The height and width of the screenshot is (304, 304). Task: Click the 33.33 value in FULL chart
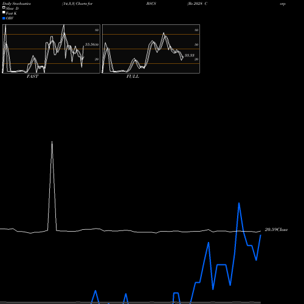[x=190, y=55]
